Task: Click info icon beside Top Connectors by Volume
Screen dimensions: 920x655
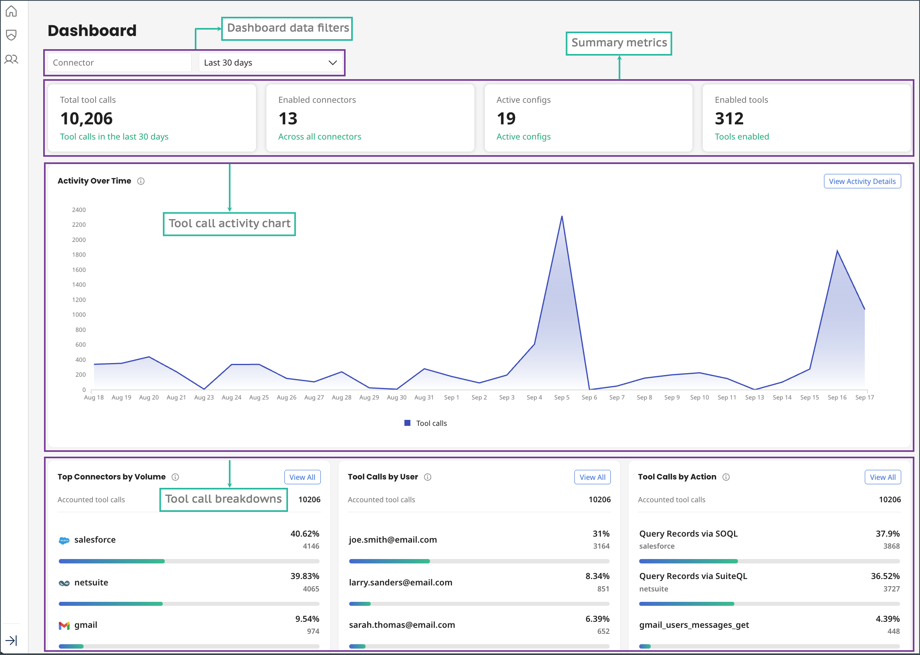Action: (x=175, y=477)
